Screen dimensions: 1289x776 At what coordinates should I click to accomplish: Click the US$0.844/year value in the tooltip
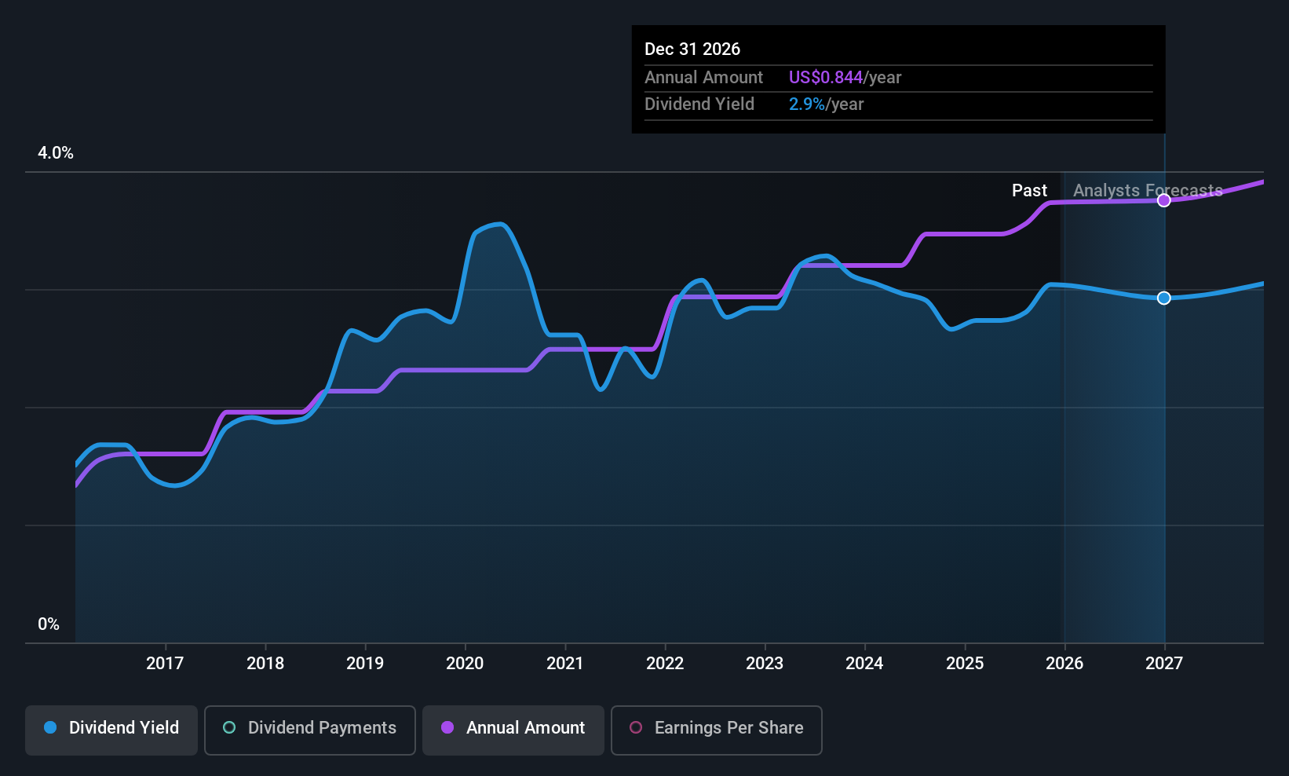pyautogui.click(x=845, y=77)
